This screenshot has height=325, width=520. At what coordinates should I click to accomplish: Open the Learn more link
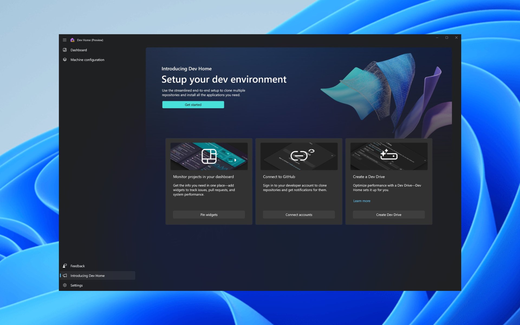362,201
